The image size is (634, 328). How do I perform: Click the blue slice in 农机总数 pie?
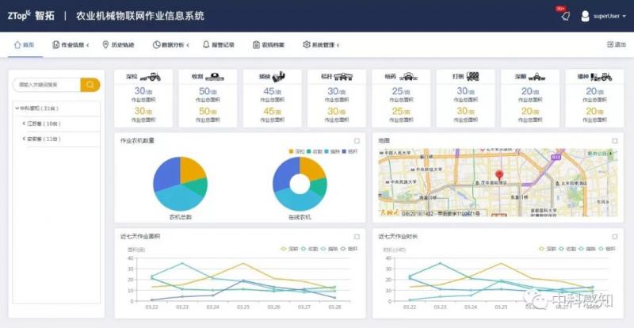(x=166, y=176)
